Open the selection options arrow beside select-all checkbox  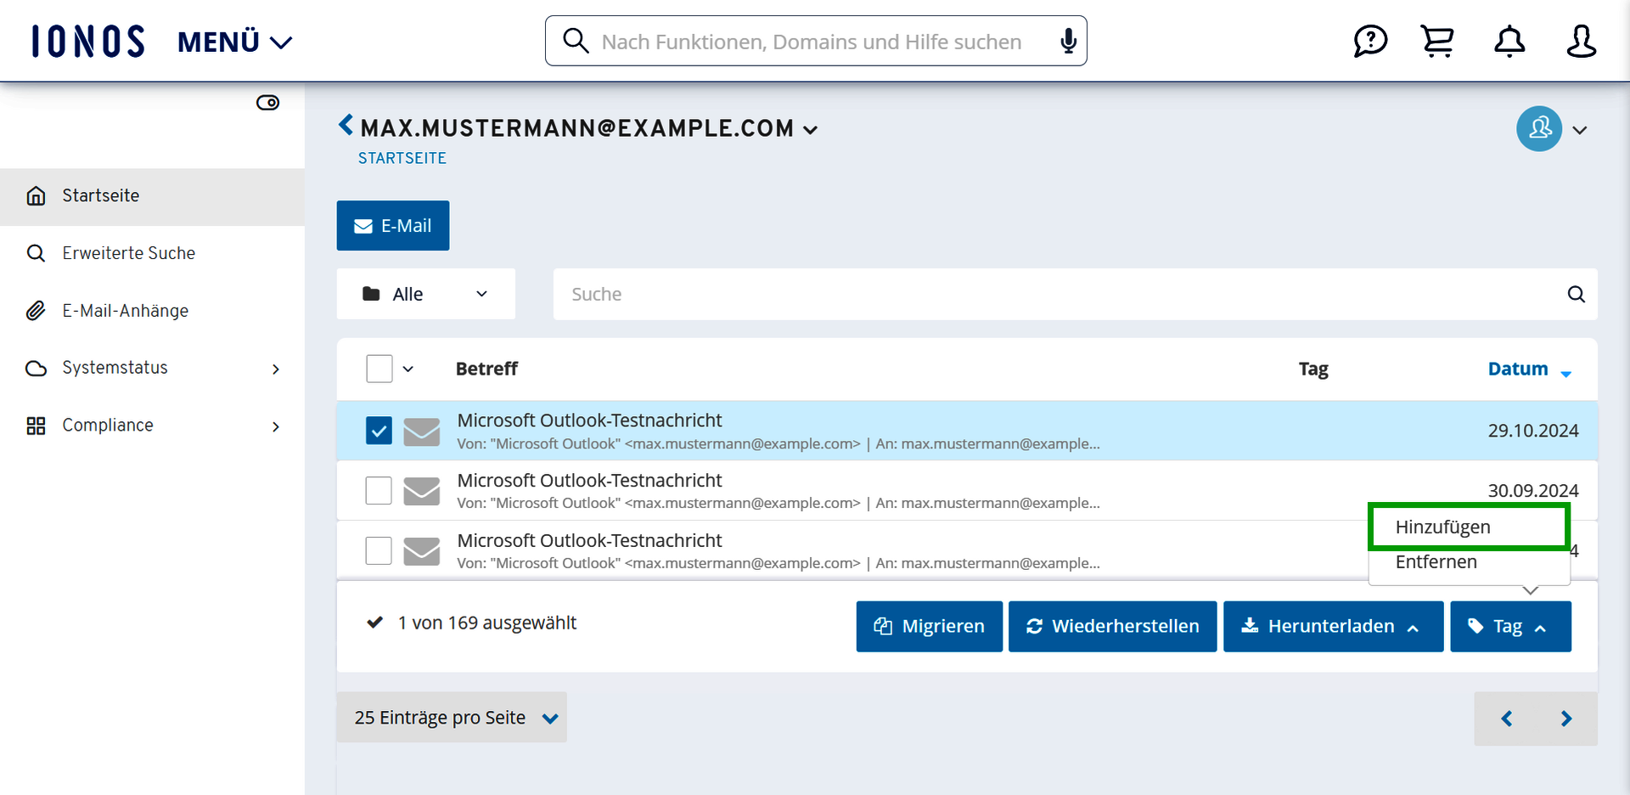point(408,369)
